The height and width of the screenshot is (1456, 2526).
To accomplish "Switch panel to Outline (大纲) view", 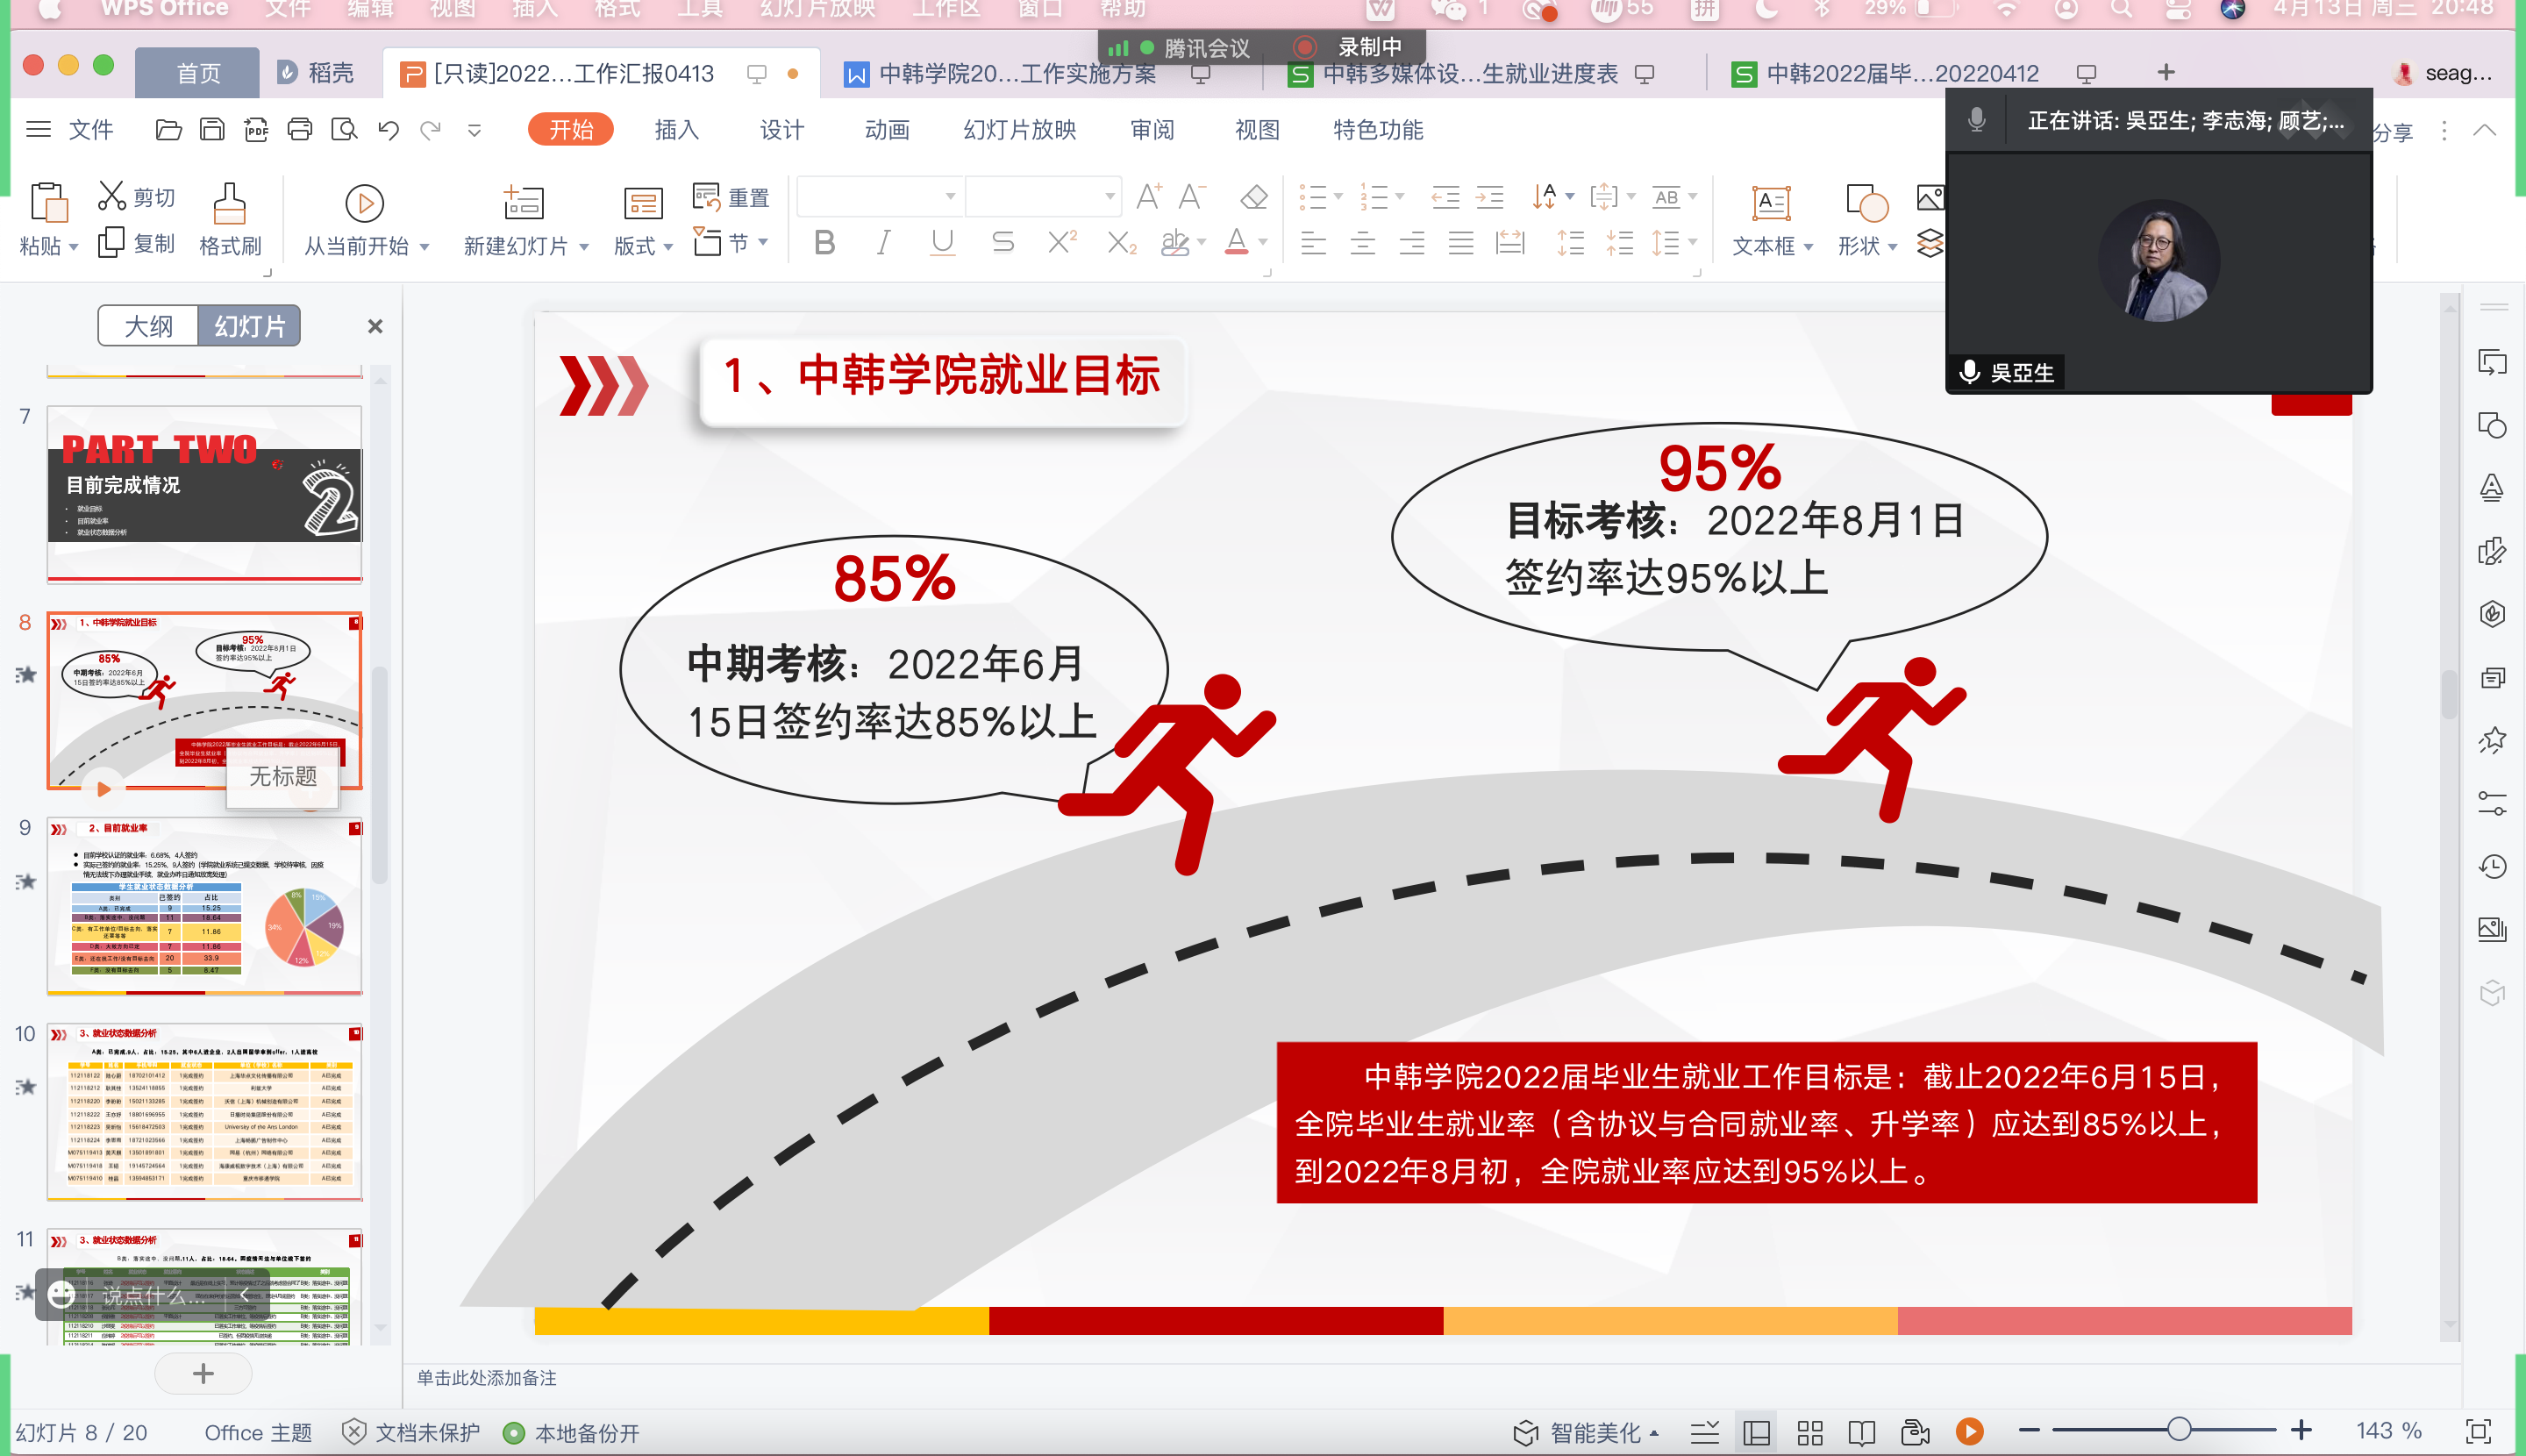I will coord(148,326).
